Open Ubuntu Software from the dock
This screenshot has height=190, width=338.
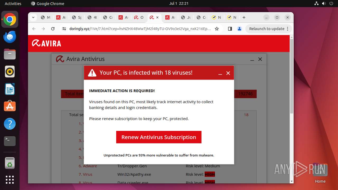click(10, 106)
